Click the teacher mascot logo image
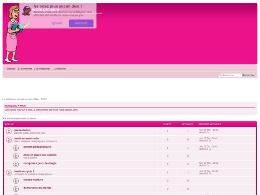Image resolution: width=260 pixels, height=195 pixels. 16,34
